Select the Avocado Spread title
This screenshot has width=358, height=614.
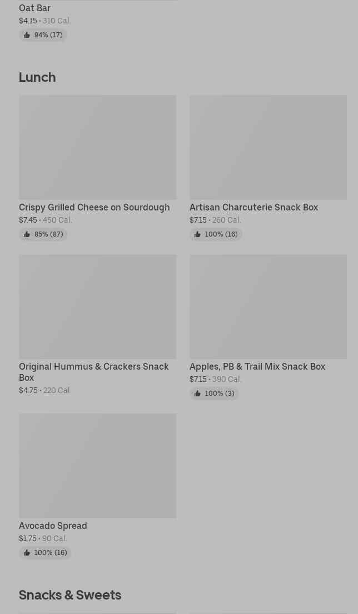tap(53, 525)
